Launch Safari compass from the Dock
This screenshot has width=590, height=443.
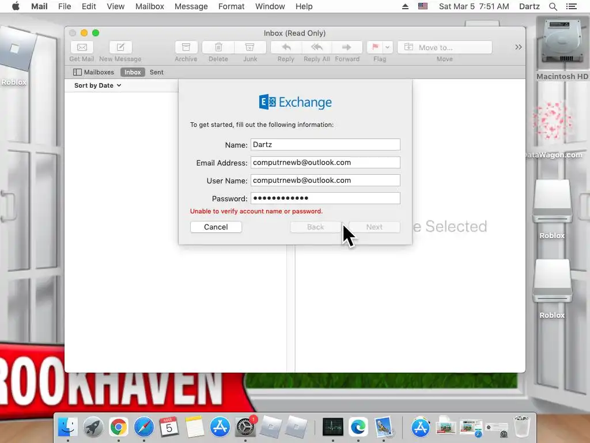(x=143, y=427)
